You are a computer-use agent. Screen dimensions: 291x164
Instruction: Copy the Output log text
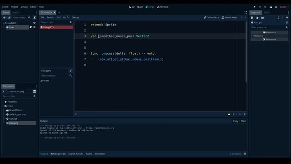click(x=236, y=121)
